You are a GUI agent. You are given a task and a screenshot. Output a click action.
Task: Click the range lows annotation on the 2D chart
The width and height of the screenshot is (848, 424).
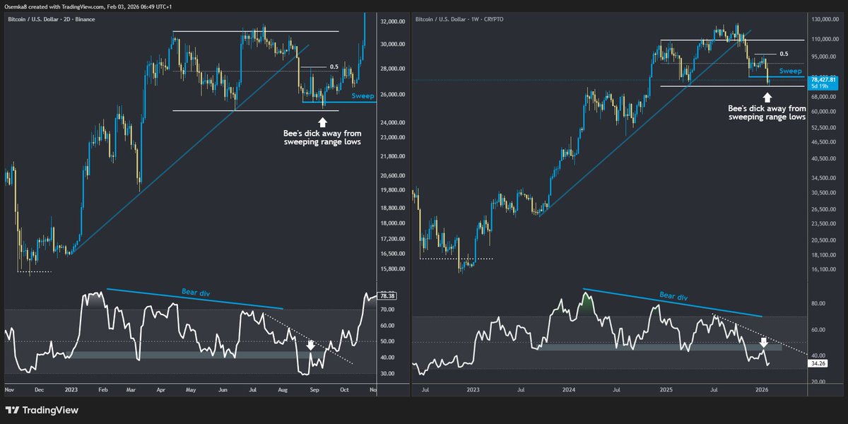click(x=322, y=137)
